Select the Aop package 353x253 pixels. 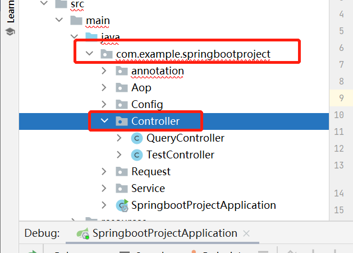tap(141, 88)
